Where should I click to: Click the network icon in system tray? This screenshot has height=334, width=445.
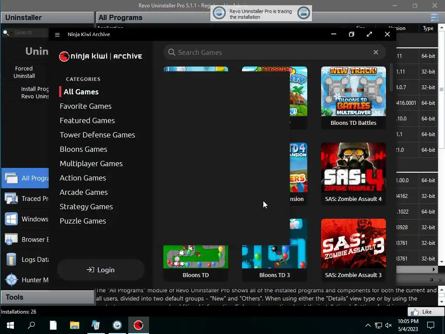(x=379, y=325)
